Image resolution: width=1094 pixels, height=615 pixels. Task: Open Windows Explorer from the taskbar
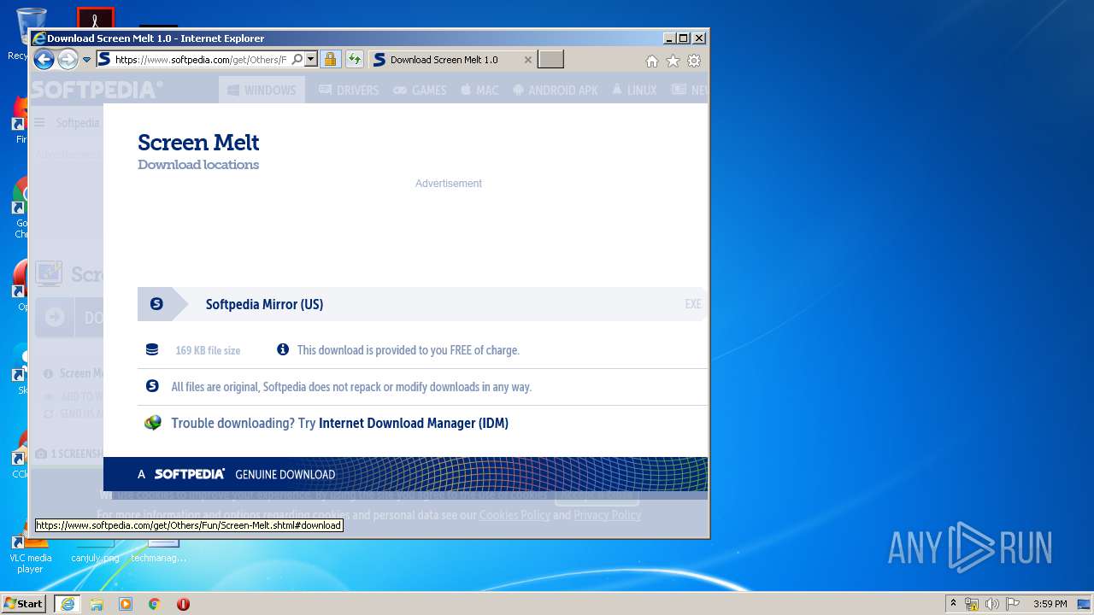(x=97, y=604)
